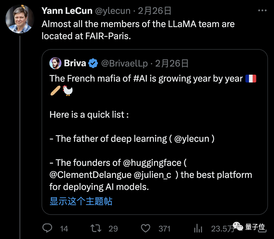This screenshot has width=274, height=239.
Task: Click 显示这个主题帖 to show thread
Action: 81,201
